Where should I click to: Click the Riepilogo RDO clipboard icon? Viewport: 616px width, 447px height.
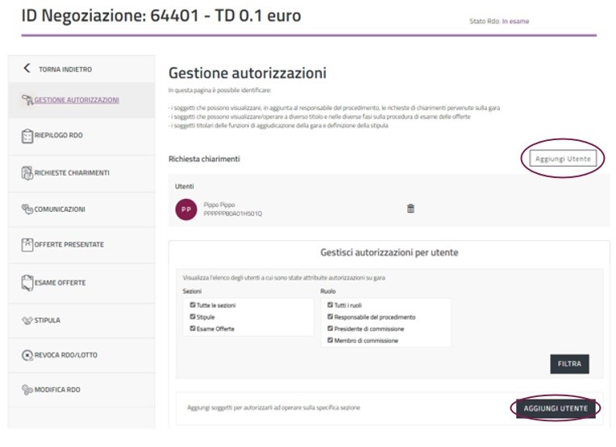pos(27,135)
